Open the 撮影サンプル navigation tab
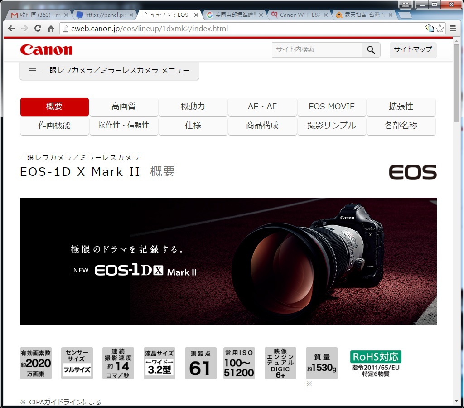 coord(332,126)
